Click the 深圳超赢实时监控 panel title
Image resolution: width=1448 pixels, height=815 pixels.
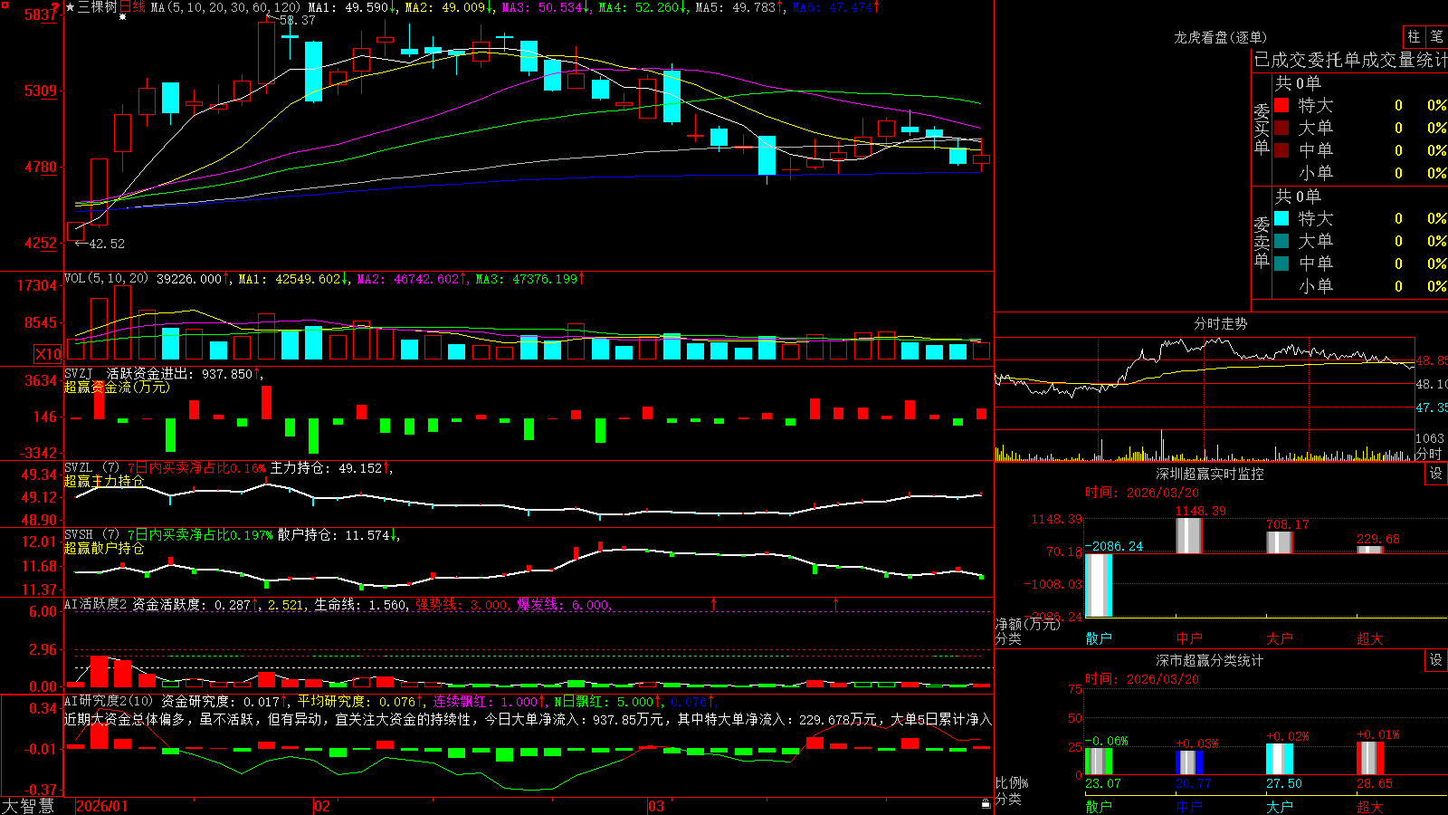(x=1210, y=474)
